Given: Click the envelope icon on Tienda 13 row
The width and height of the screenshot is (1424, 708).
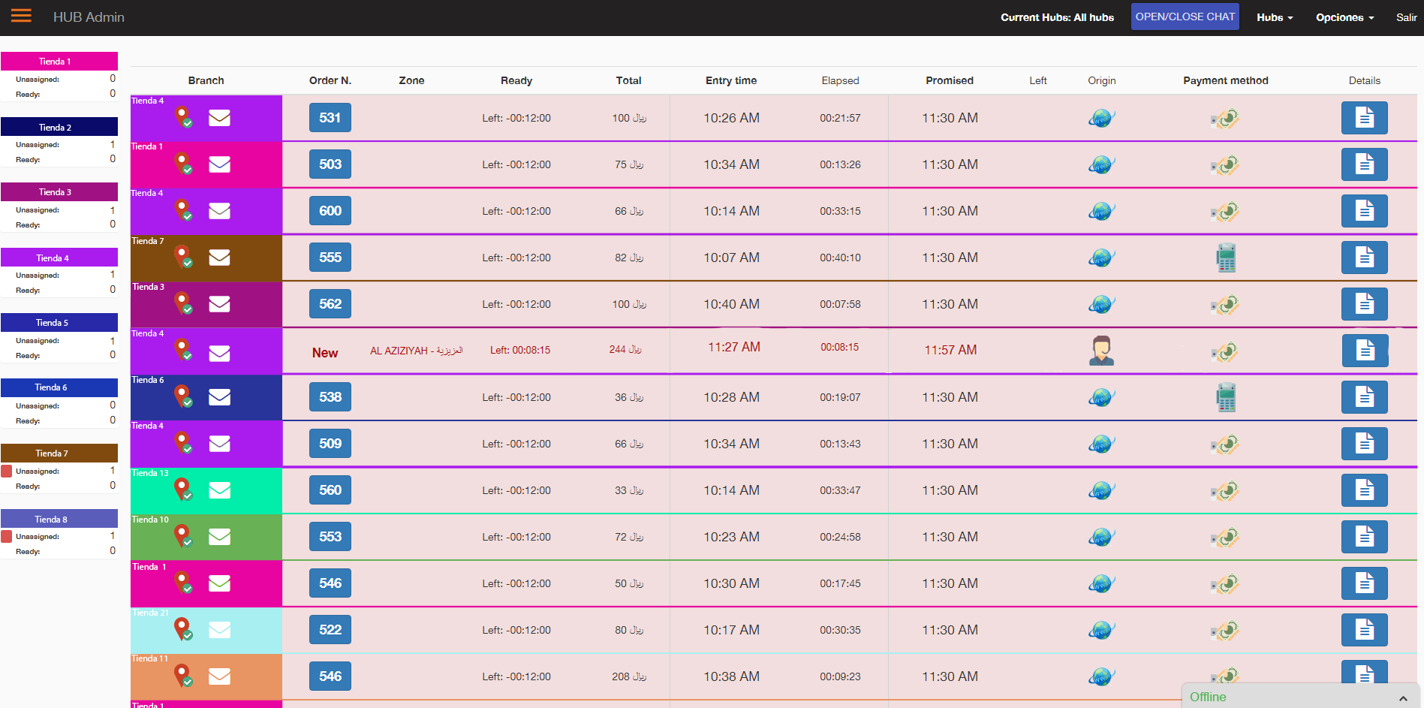Looking at the screenshot, I should [x=219, y=490].
